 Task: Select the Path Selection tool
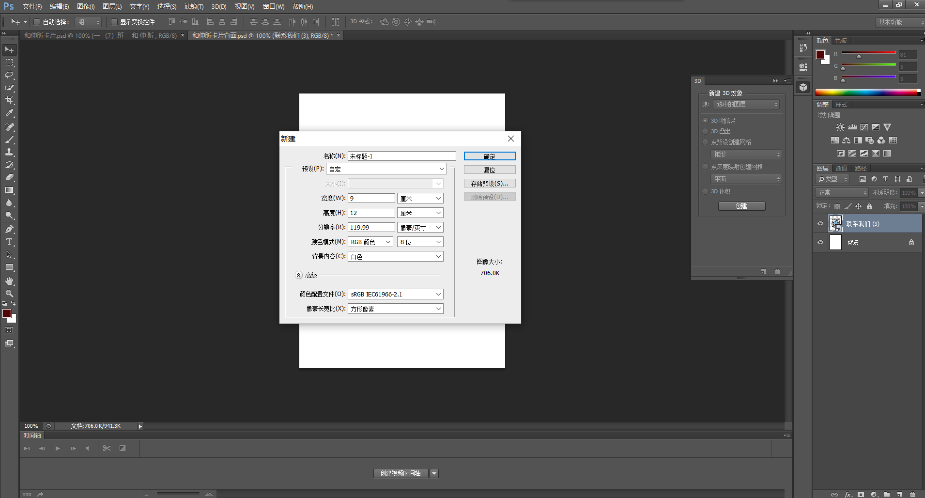[x=9, y=254]
